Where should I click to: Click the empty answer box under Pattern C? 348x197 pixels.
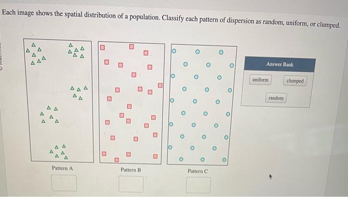[198, 185]
